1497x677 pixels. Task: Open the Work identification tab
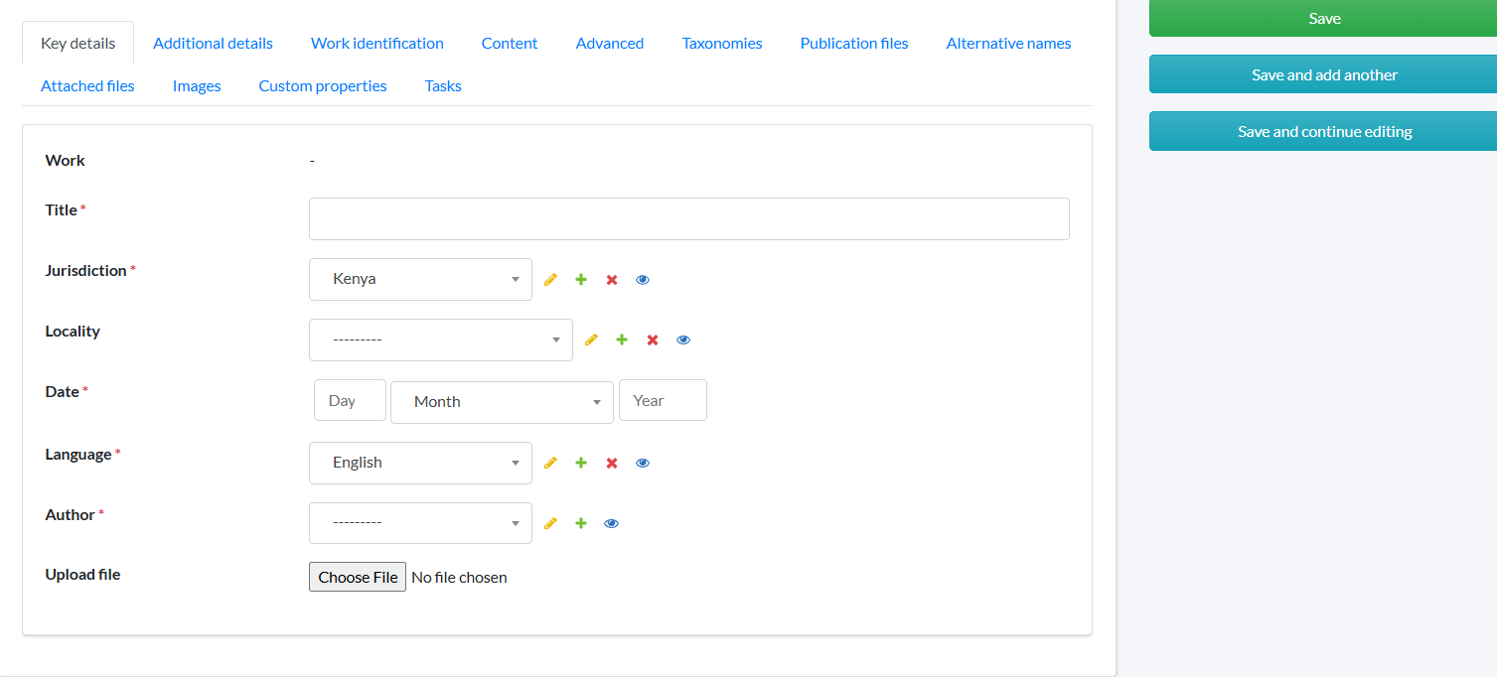377,44
